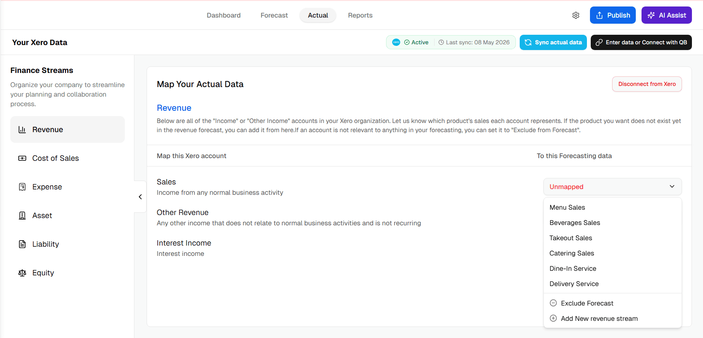703x338 pixels.
Task: Click the Unmapped dropdown chevron
Action: tap(672, 186)
